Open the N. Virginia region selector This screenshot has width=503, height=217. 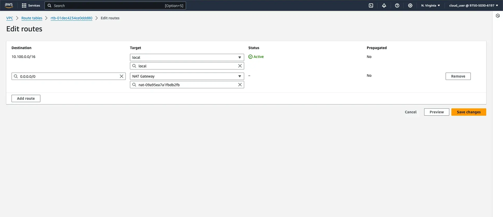click(x=430, y=5)
